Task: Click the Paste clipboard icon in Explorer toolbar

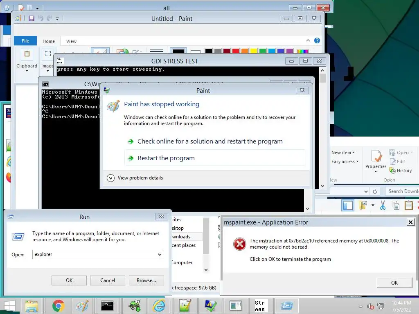Action: coord(409,205)
